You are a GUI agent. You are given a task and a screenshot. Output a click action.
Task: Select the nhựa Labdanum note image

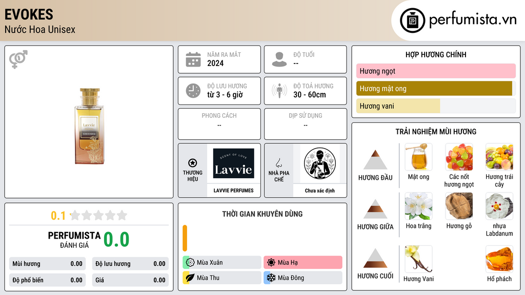coord(499,206)
